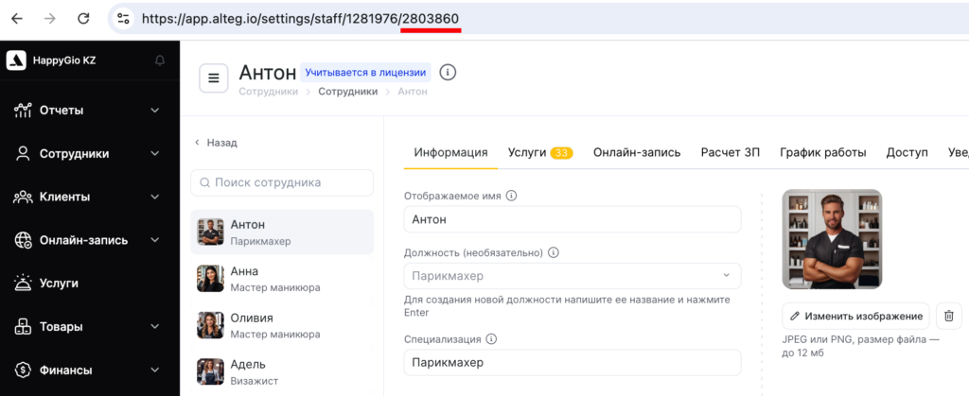Click the browser reload icon
Screen dimensions: 969x396
[x=83, y=18]
